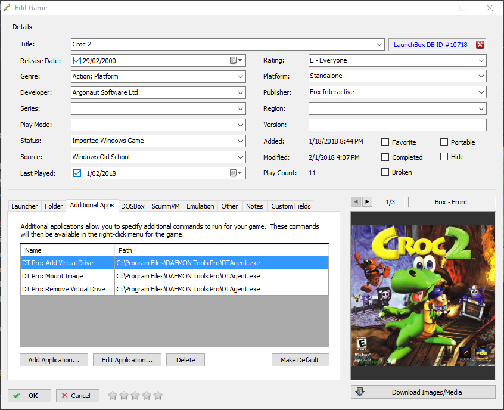Set rating to three stars
The image size is (504, 410).
point(135,396)
